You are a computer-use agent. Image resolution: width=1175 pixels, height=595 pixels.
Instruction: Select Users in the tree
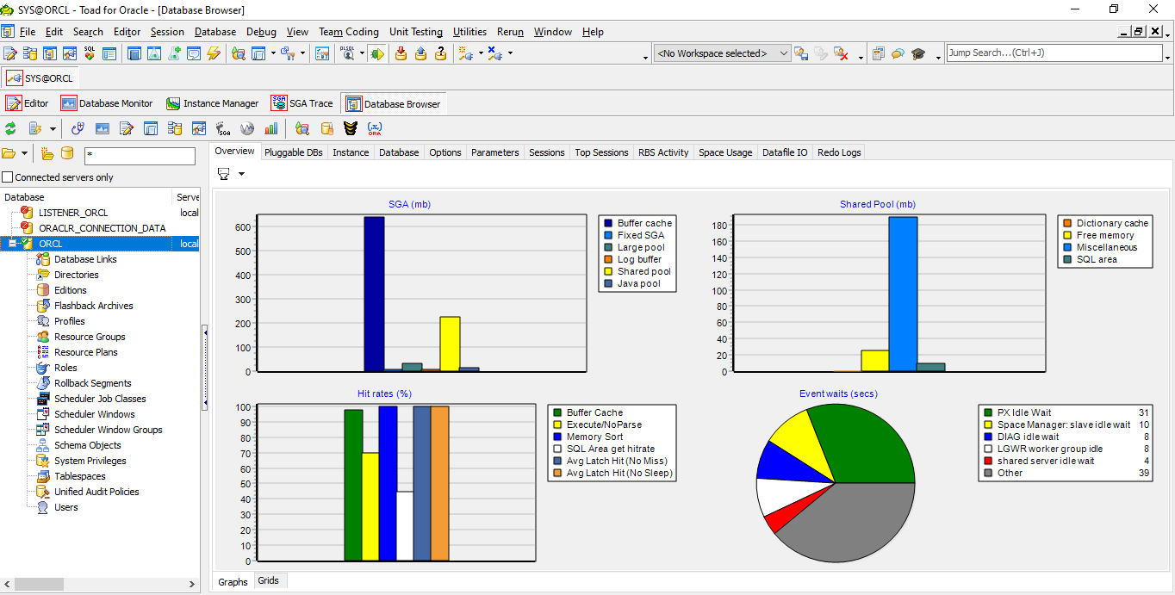66,507
